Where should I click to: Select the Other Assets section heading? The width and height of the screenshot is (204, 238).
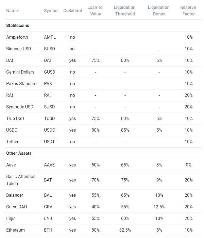point(19,153)
